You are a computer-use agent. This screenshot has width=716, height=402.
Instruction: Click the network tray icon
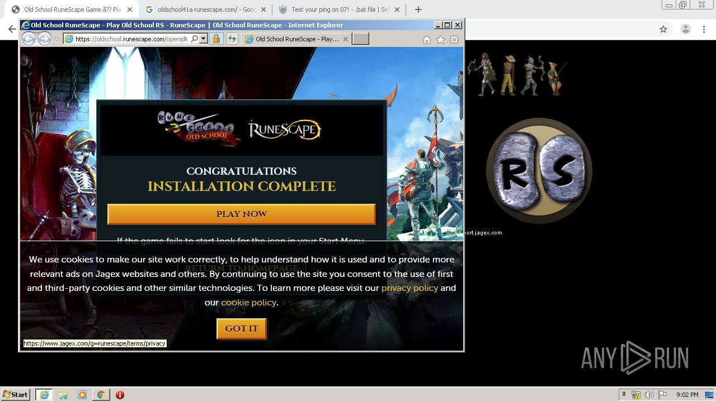636,395
